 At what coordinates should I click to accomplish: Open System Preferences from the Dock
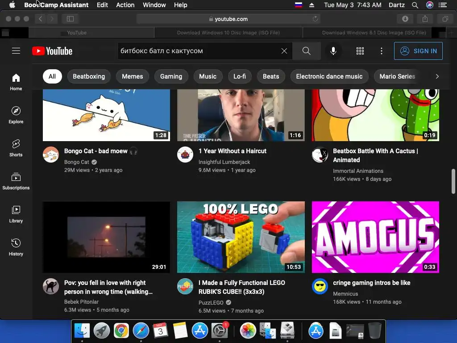click(219, 331)
